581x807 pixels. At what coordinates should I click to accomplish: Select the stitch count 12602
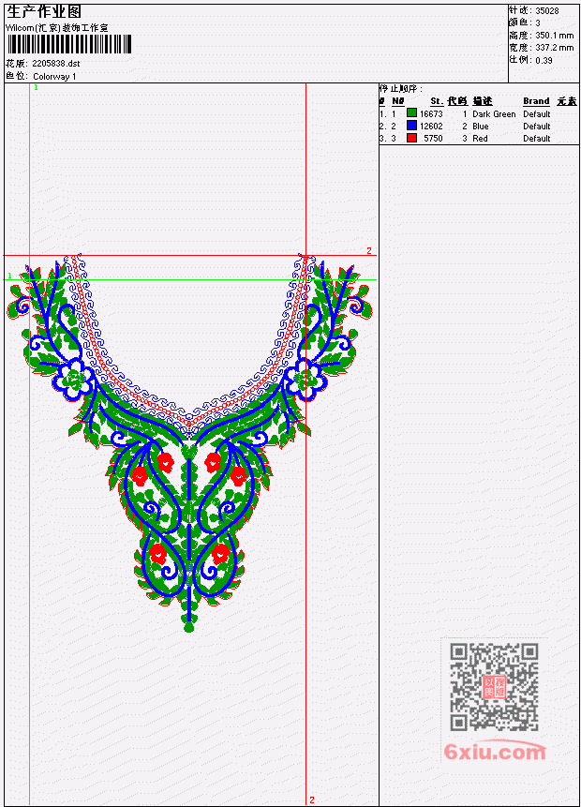click(431, 127)
